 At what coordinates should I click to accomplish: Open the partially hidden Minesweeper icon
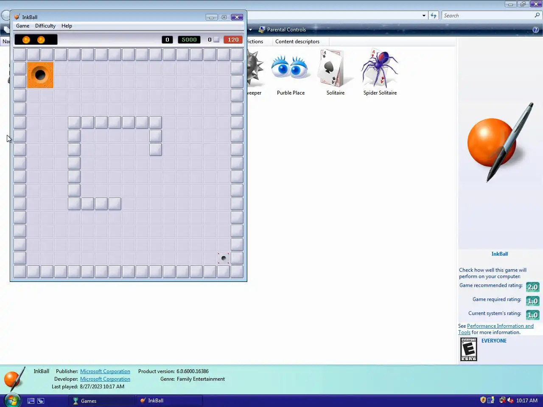click(255, 72)
